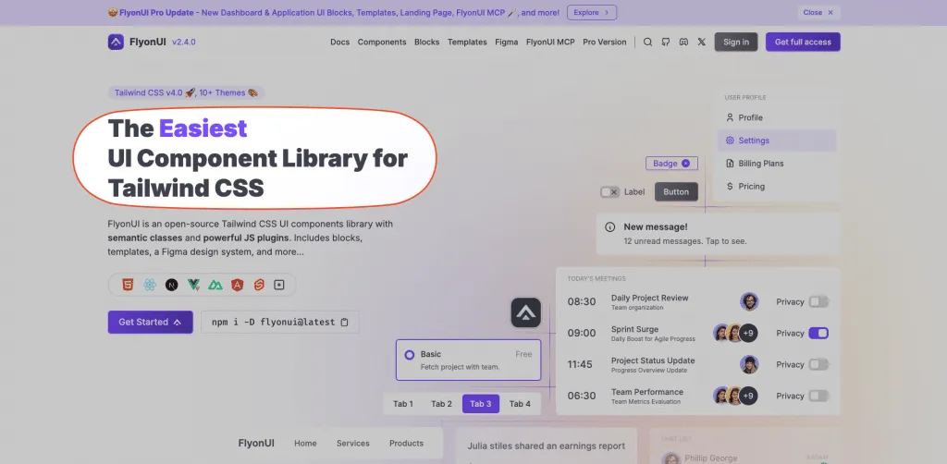This screenshot has height=464, width=947.
Task: Open the Pro Version nav item
Action: (x=605, y=43)
